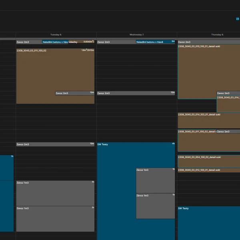Open 2308_3040_03_012_100_01_detail sokl event
The height and width of the screenshot is (240, 240).
point(209,170)
